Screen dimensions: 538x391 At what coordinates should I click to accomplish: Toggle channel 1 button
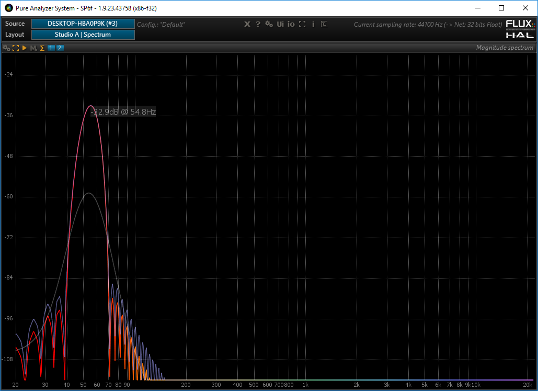[x=51, y=48]
